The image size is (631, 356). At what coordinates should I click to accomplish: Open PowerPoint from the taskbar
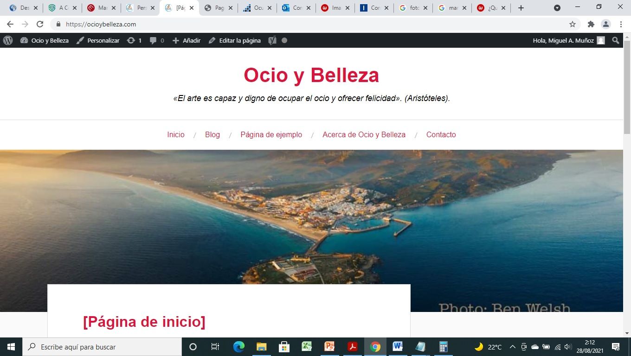point(329,347)
